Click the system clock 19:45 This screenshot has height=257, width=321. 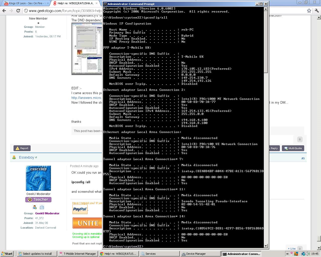pos(315,254)
